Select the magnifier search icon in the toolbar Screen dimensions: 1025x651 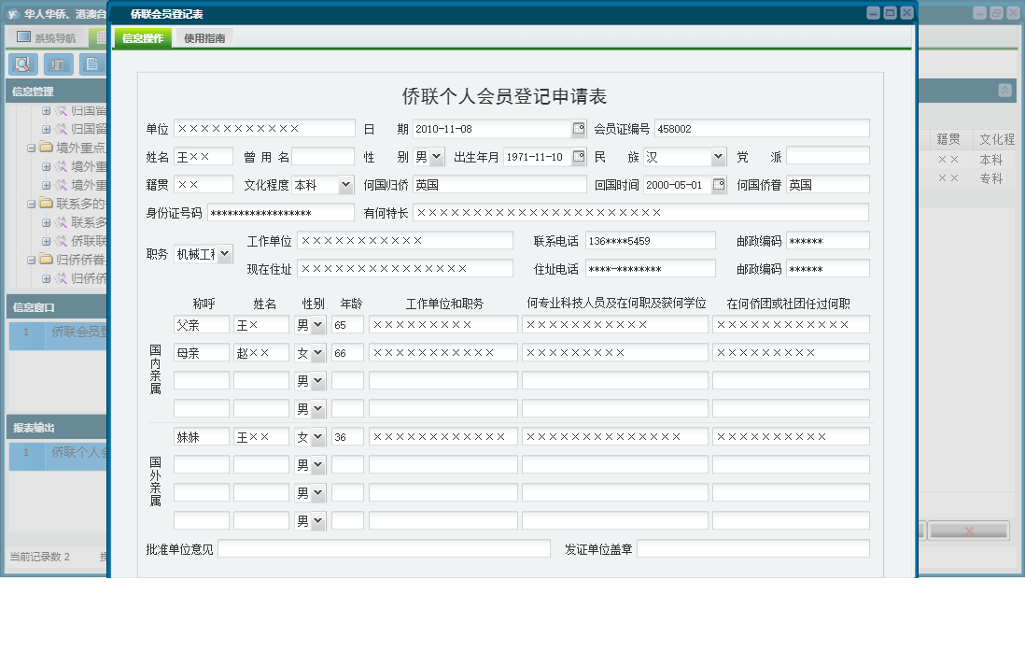coord(22,64)
